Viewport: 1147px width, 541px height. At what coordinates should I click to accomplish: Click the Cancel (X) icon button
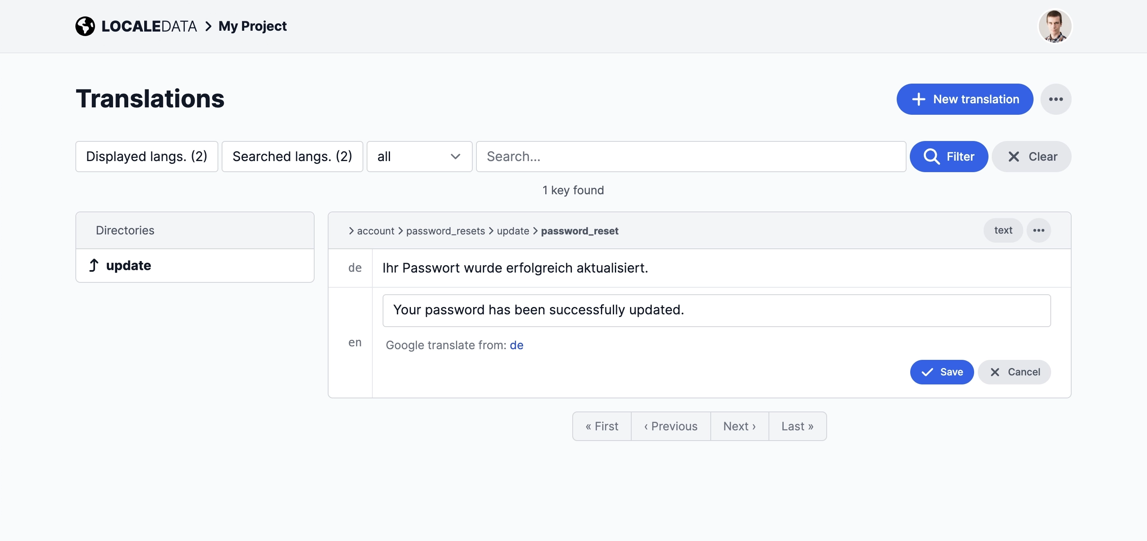pyautogui.click(x=995, y=372)
